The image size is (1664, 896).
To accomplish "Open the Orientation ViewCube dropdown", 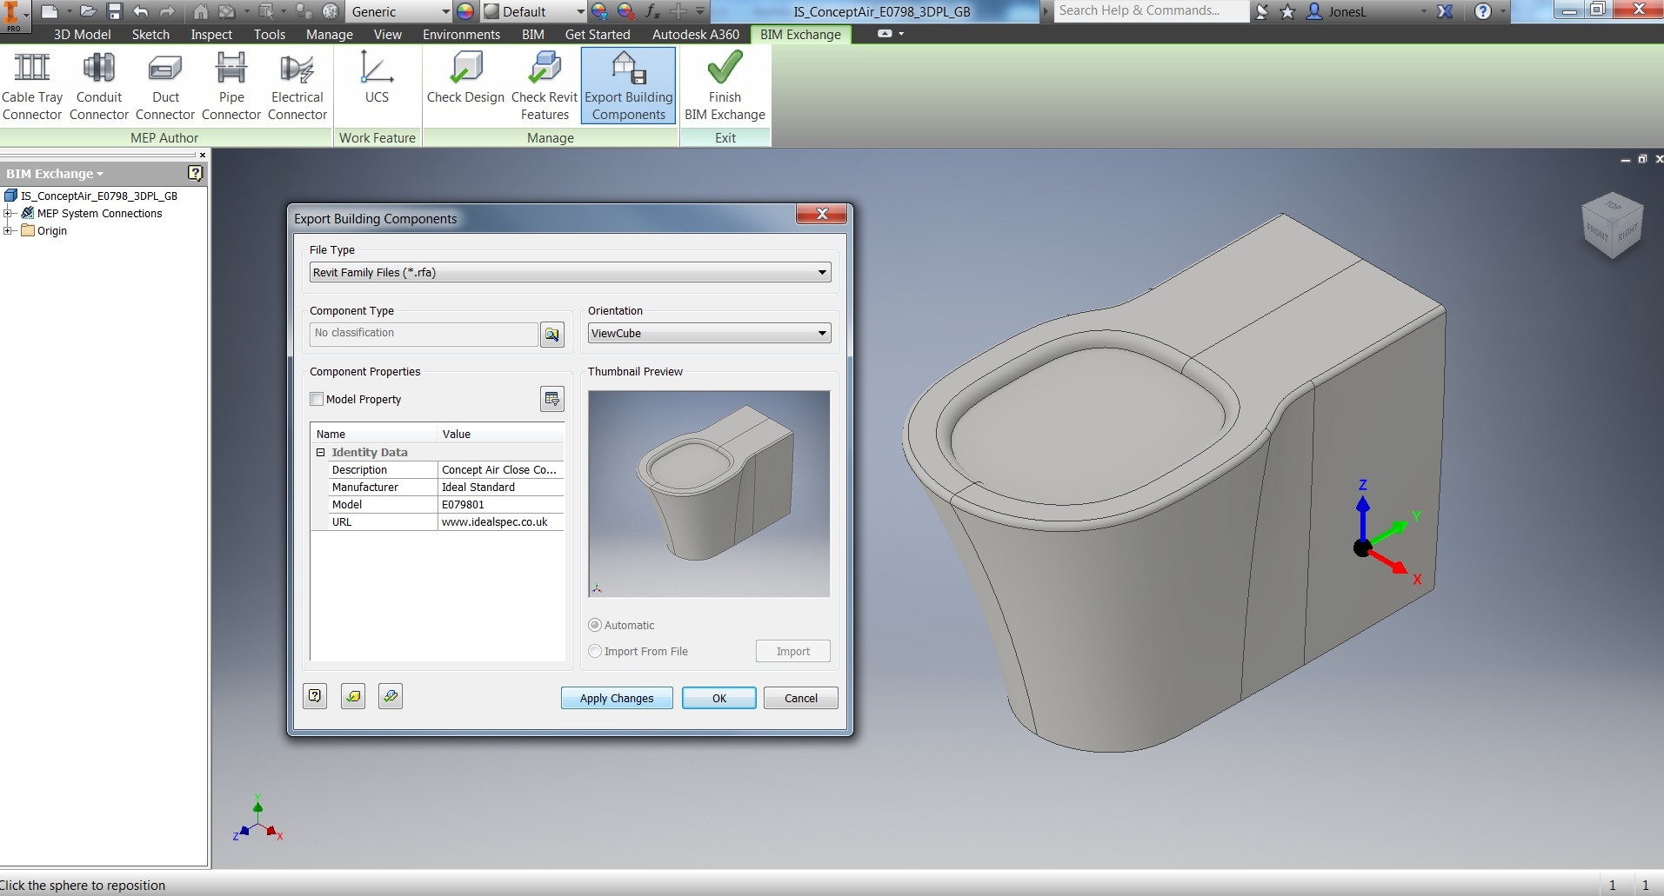I will click(x=709, y=333).
